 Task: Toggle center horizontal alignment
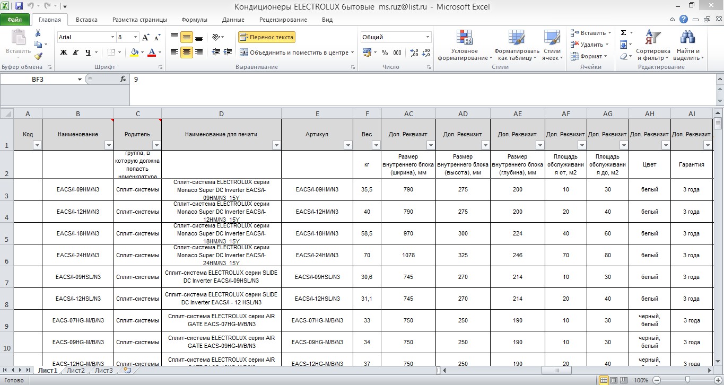(x=186, y=52)
